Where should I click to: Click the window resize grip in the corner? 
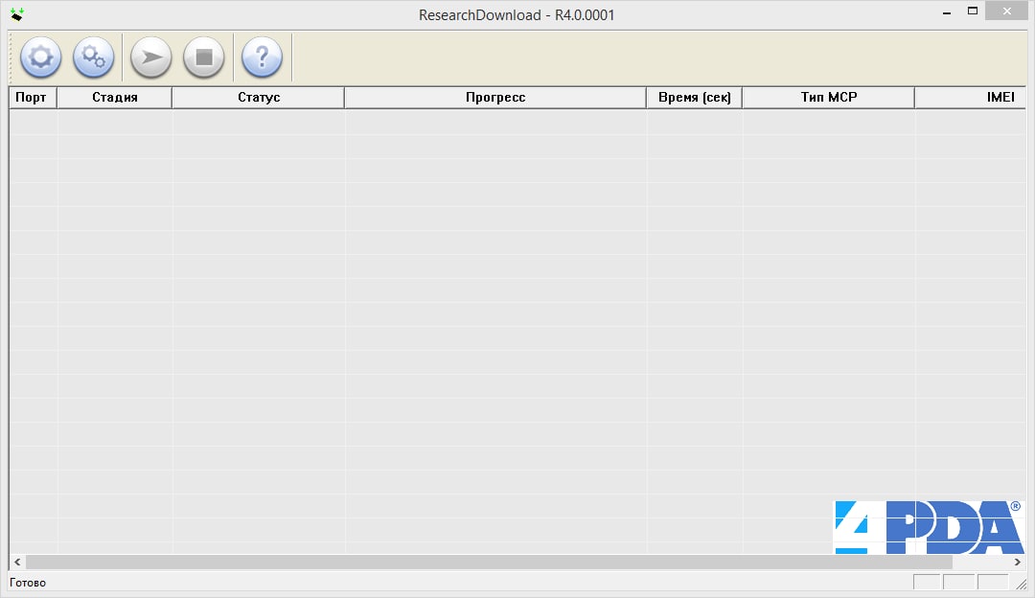coord(1022,584)
